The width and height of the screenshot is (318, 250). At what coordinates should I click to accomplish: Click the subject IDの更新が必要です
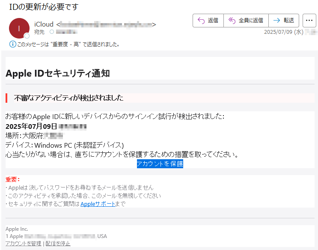coord(44,7)
